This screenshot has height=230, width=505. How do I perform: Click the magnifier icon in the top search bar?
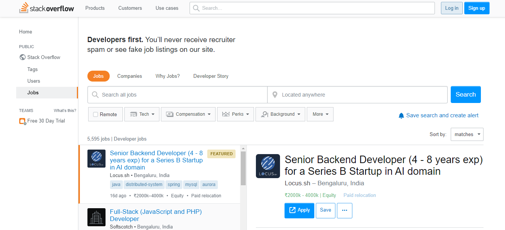point(196,8)
